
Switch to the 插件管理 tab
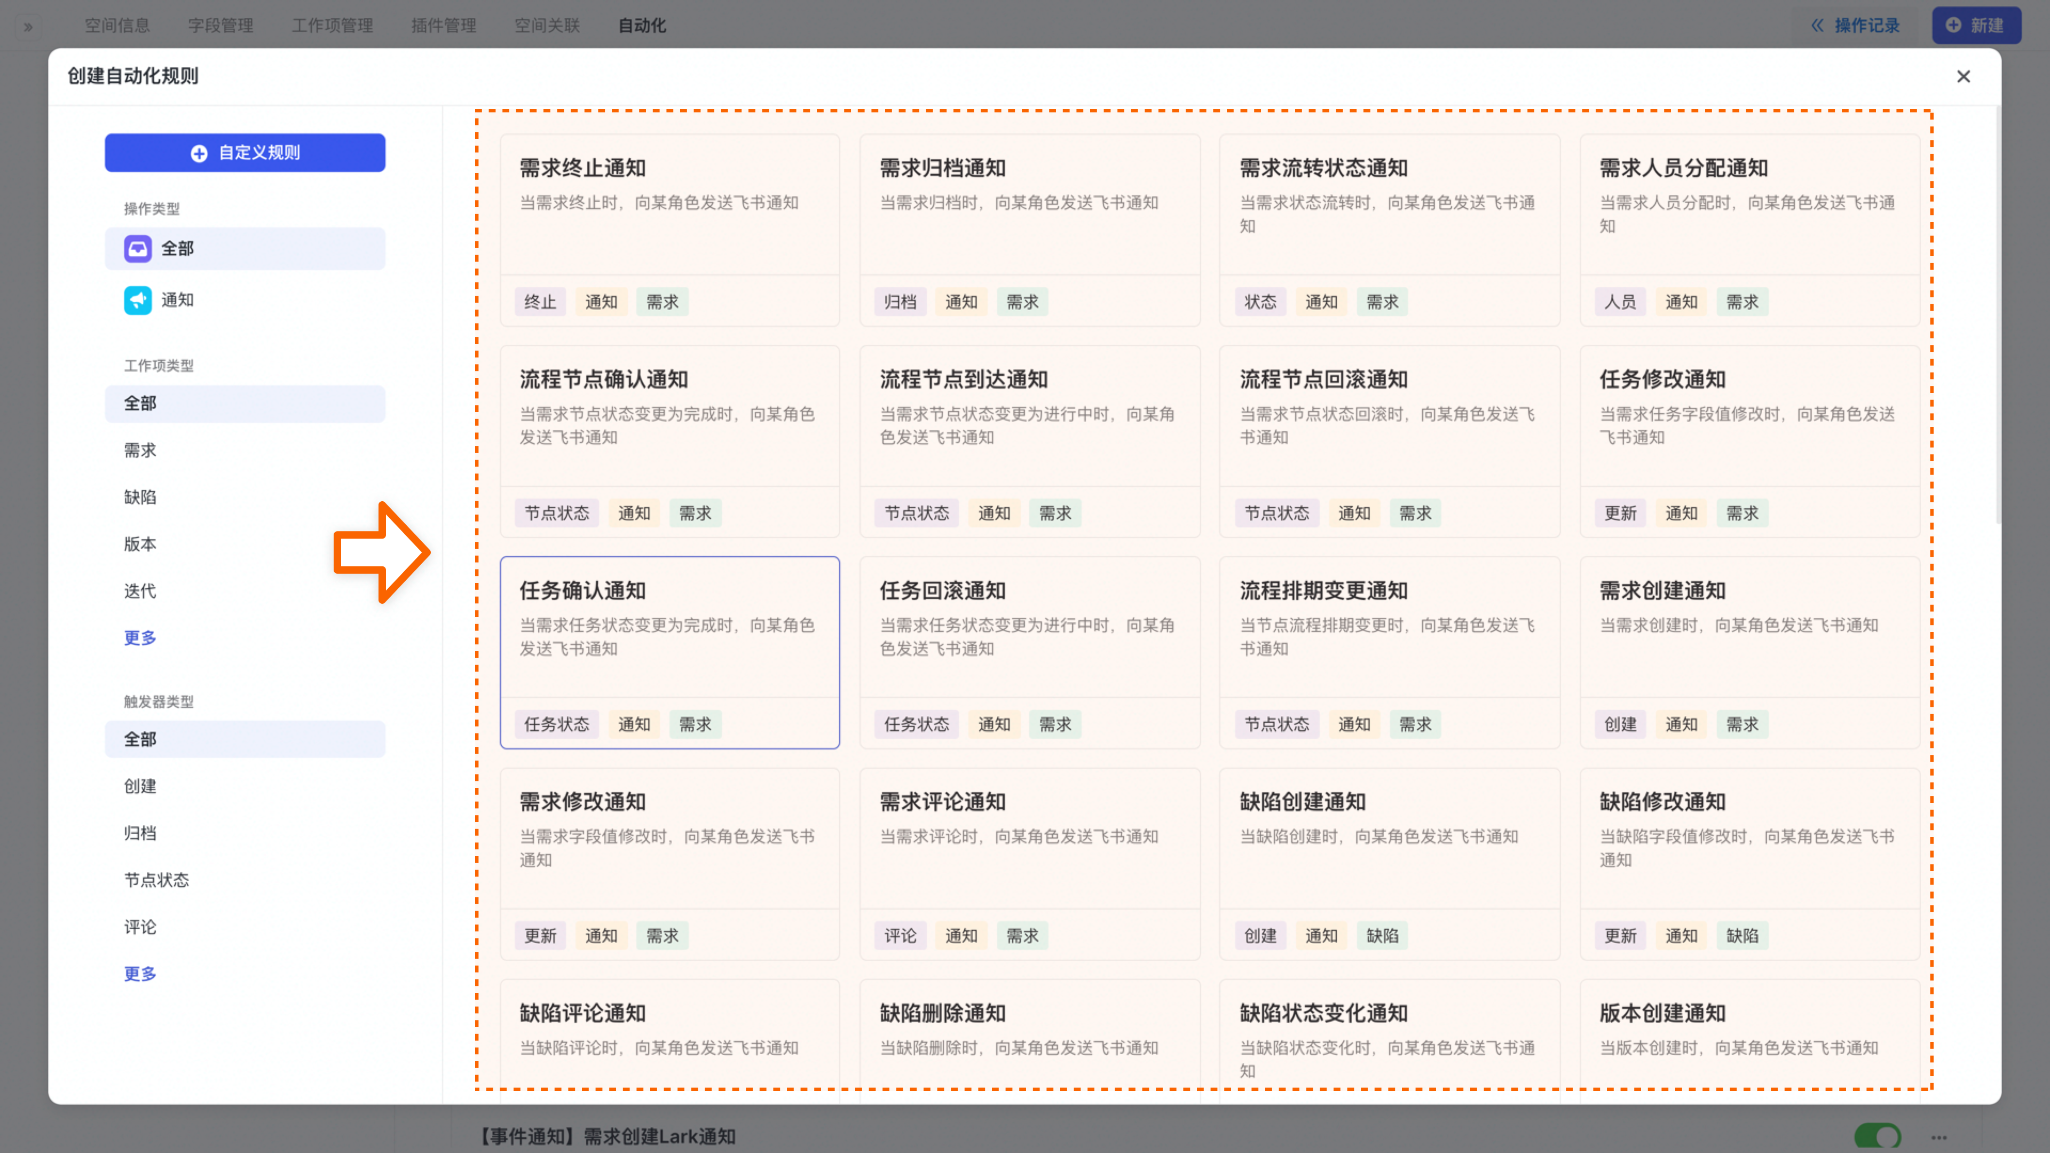443,26
